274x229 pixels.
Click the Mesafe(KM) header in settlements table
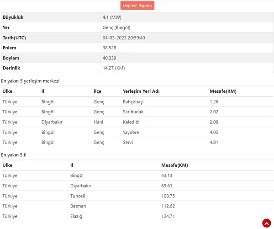point(223,91)
